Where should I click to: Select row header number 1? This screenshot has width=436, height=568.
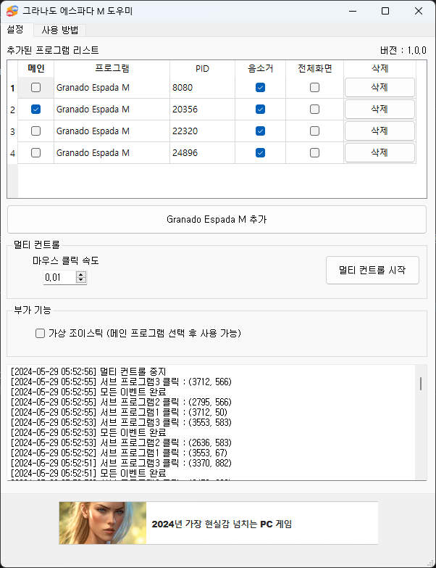pyautogui.click(x=12, y=88)
